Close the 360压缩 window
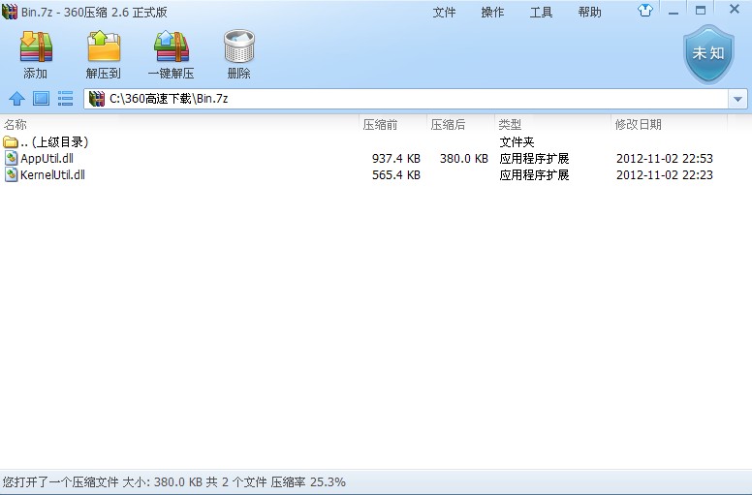Image resolution: width=752 pixels, height=495 pixels. [x=735, y=9]
